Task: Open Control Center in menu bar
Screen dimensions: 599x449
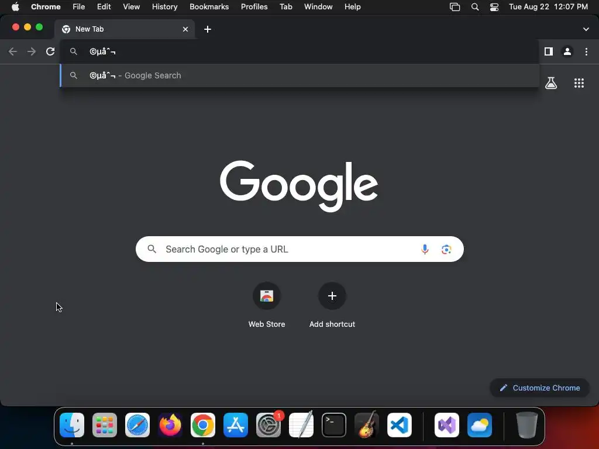Action: point(494,7)
